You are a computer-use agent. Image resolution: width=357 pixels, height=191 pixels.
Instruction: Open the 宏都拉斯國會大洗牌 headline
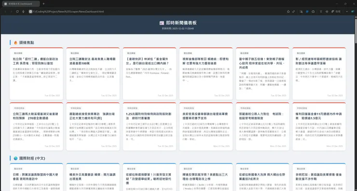262,177
